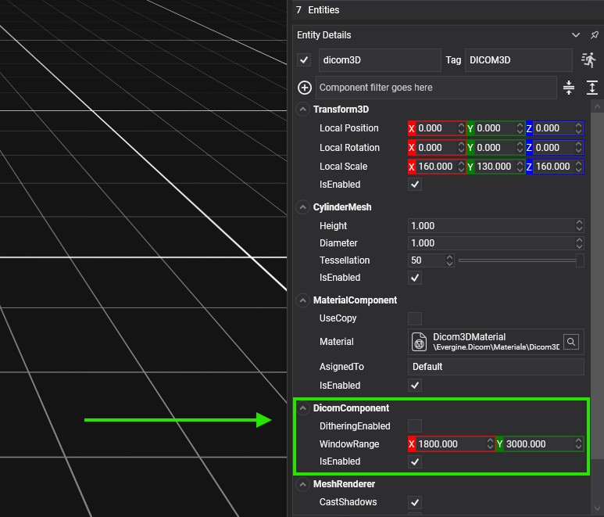Viewport: 604px width, 517px height.
Task: Open the Entity Details panel chevron menu
Action: [576, 35]
